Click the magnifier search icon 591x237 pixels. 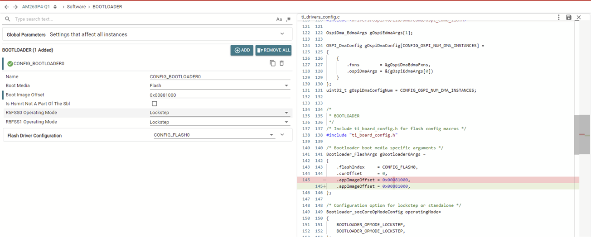point(7,19)
